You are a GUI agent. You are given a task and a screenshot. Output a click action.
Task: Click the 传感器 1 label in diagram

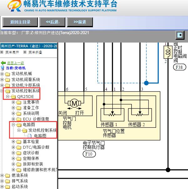109,125
